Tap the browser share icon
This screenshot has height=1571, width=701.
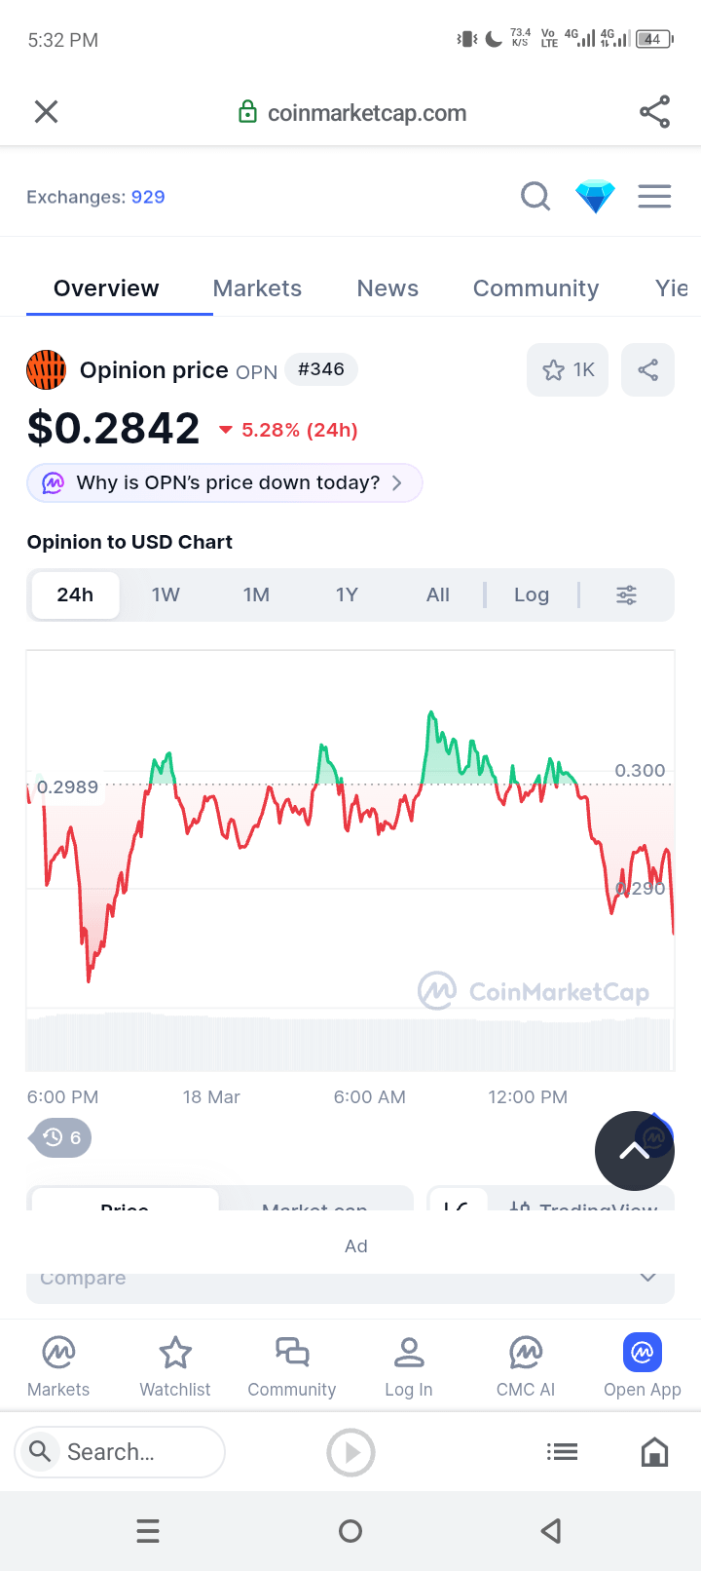coord(654,112)
